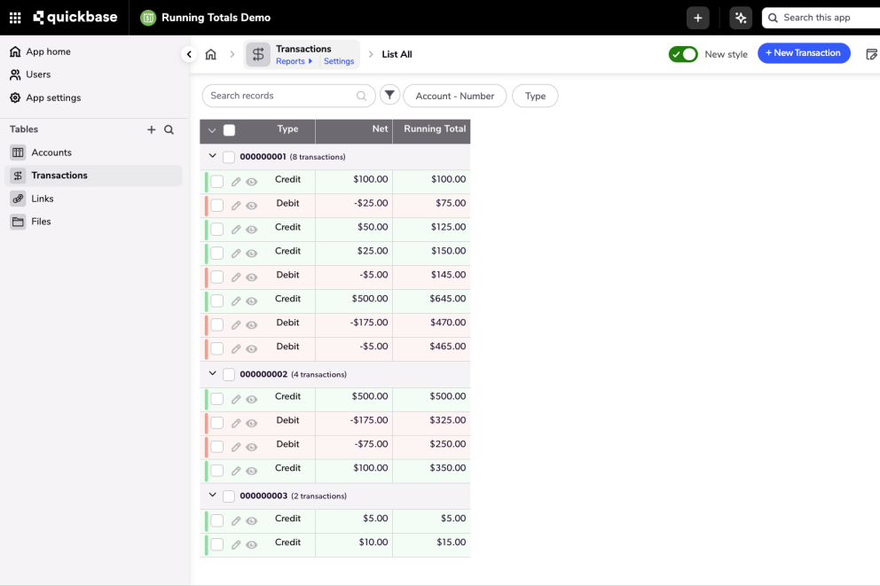Disable the New style switch
Viewport: 880px width, 586px height.
coord(683,53)
